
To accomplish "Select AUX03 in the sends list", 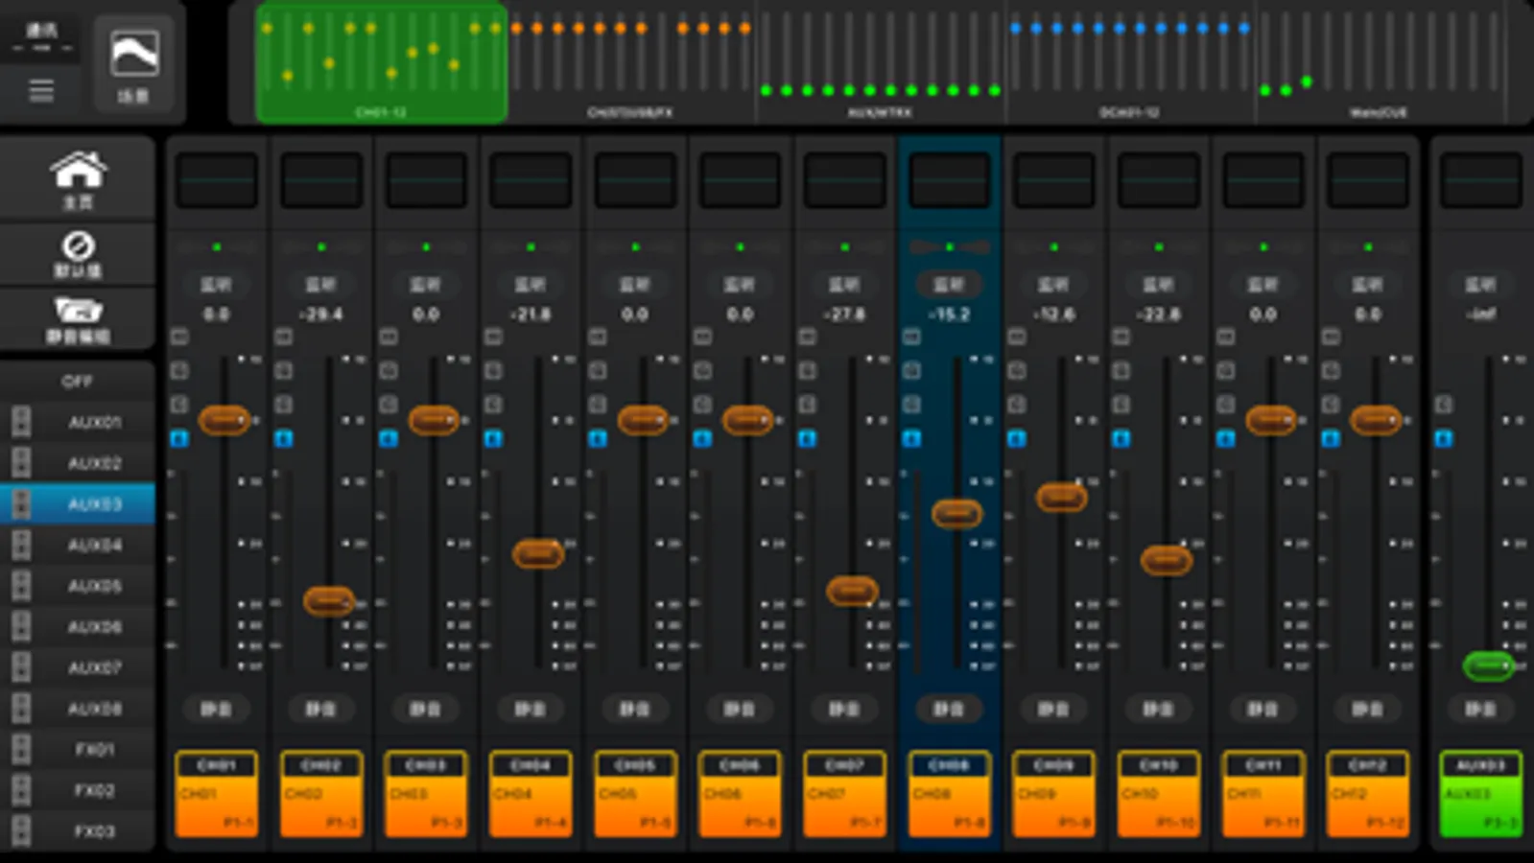I will tap(78, 503).
